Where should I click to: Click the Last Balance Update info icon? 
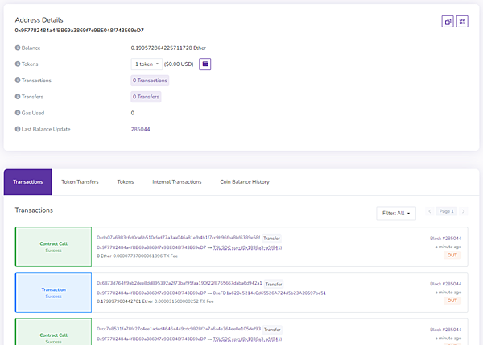[18, 129]
